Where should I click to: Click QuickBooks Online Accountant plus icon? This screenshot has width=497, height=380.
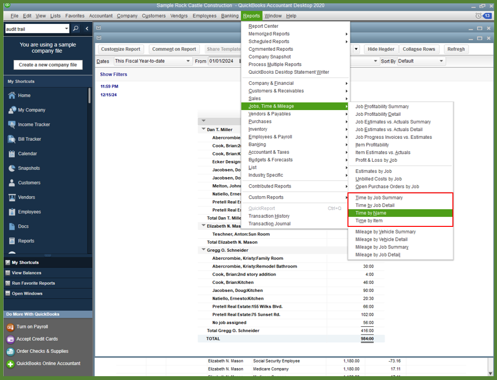click(x=10, y=364)
